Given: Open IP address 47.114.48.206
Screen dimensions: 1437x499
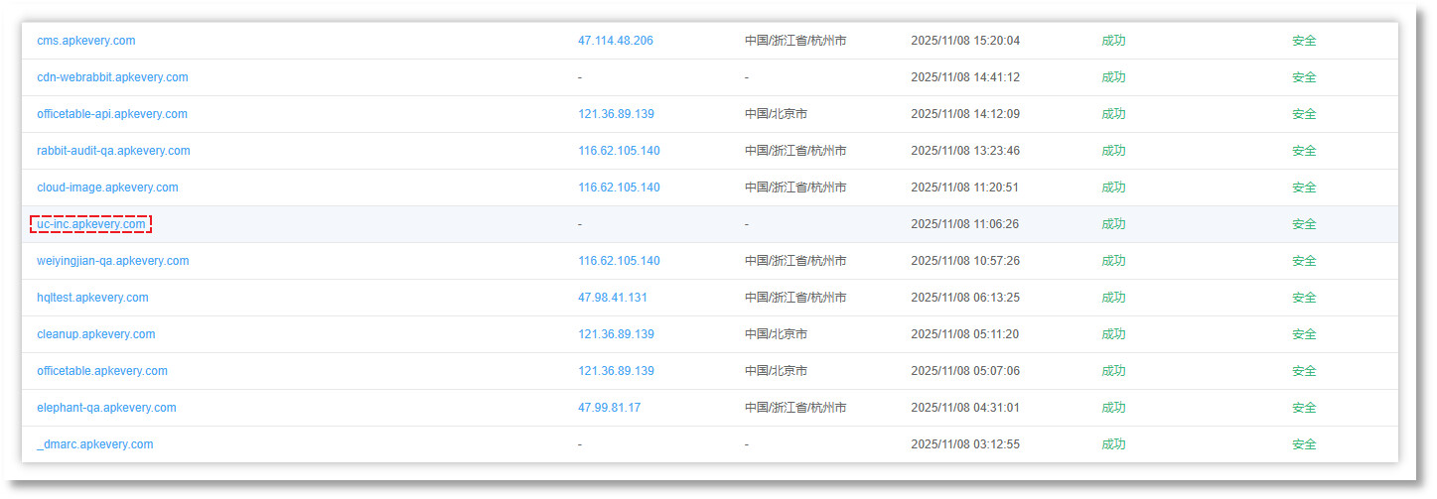Looking at the screenshot, I should tap(615, 41).
